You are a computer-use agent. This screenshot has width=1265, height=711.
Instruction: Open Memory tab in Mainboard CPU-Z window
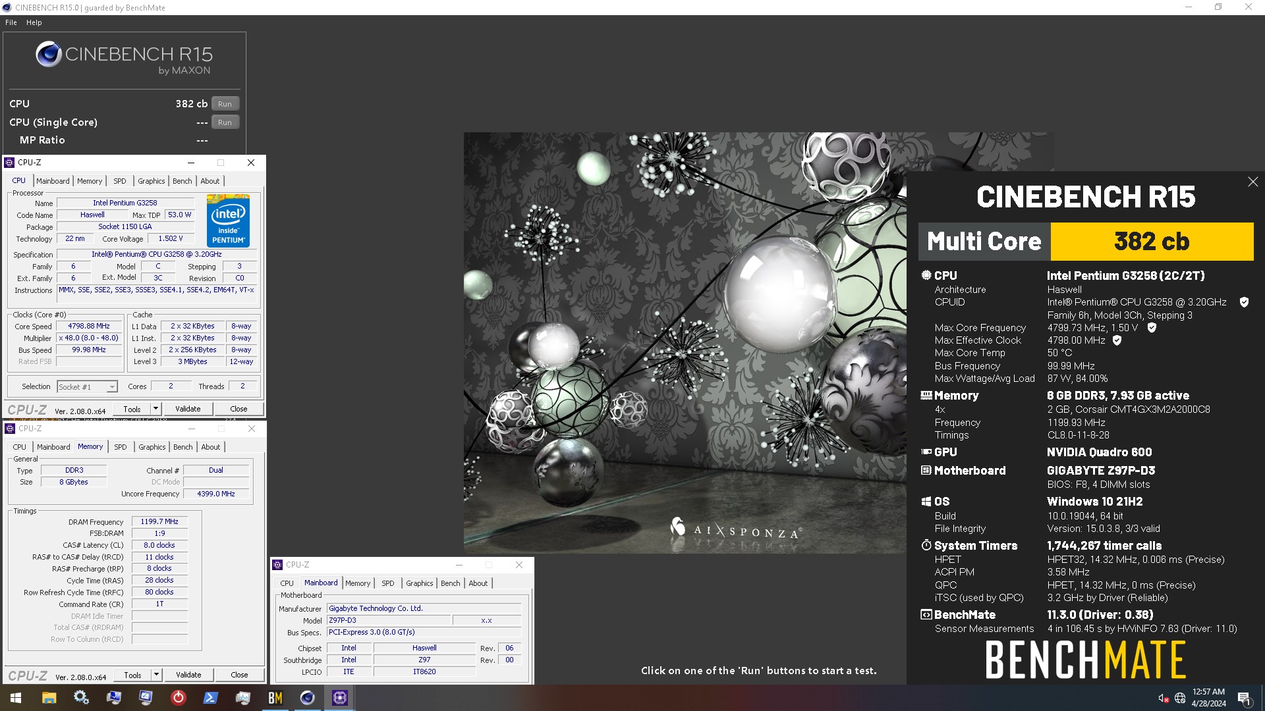click(358, 583)
